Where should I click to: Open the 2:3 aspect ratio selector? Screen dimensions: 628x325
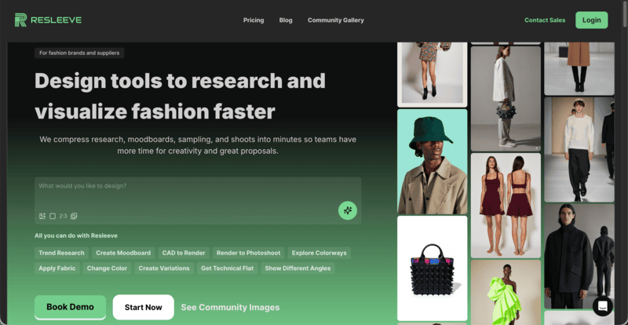[63, 216]
